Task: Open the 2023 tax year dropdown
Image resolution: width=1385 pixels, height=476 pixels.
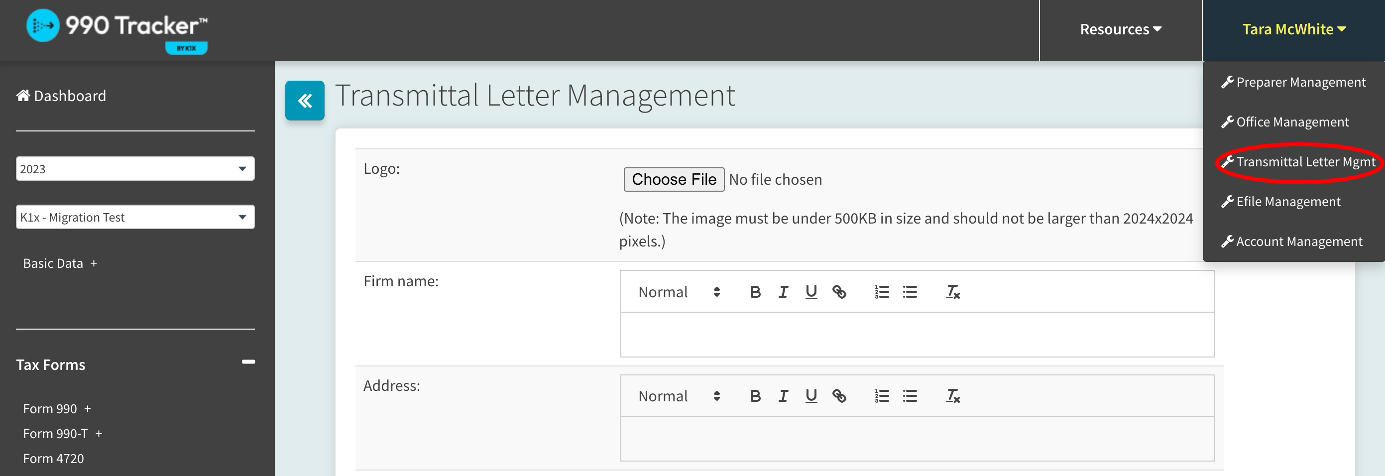Action: coord(135,169)
